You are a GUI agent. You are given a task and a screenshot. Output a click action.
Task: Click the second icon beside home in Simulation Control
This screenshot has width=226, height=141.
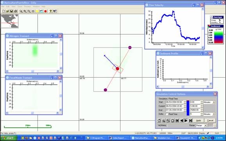163,120
